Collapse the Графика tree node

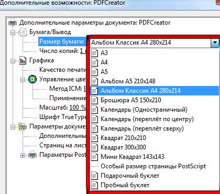pos(13,61)
